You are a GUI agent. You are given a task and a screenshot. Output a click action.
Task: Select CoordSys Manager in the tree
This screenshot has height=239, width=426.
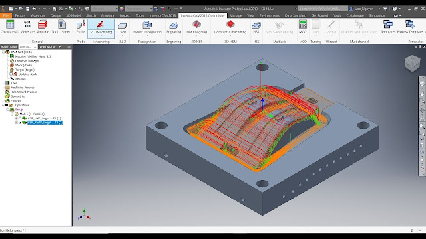tap(27, 61)
